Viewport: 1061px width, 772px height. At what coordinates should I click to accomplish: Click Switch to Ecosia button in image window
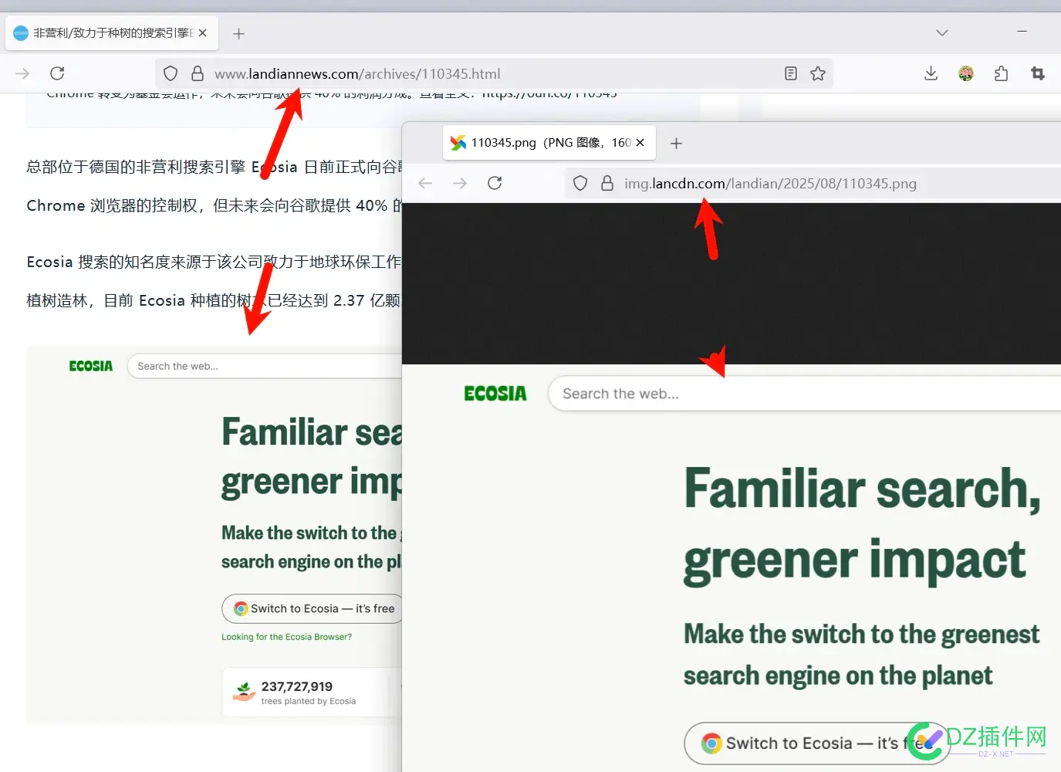pyautogui.click(x=817, y=743)
